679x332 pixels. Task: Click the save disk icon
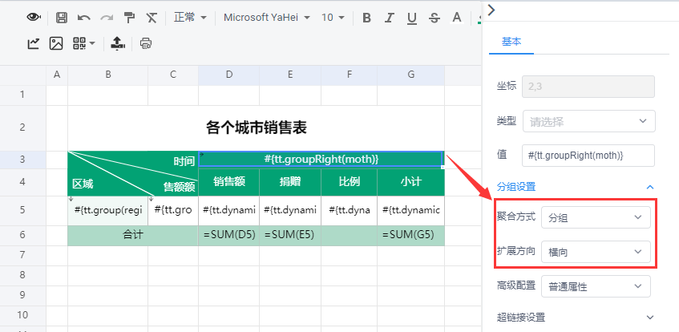coord(62,18)
